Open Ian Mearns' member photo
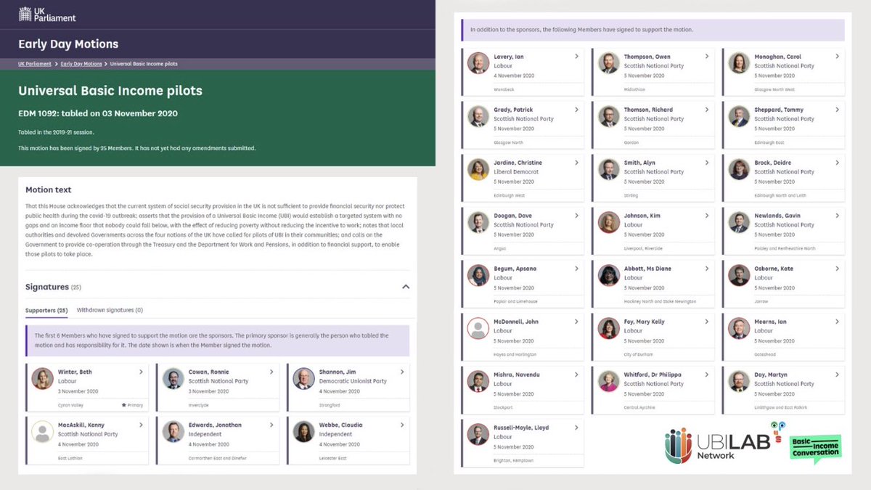 (739, 328)
